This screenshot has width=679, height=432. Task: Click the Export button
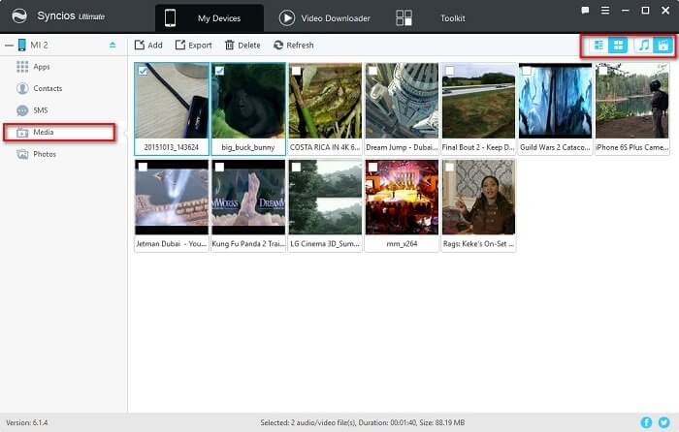click(x=193, y=45)
